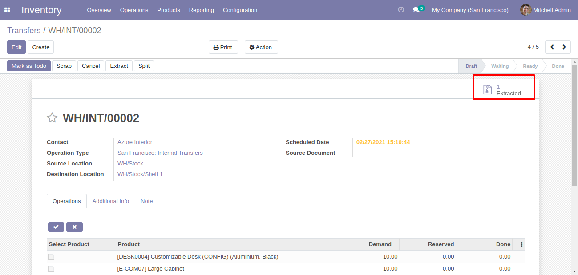Switch to the Additional Info tab
578x275 pixels.
coord(111,201)
